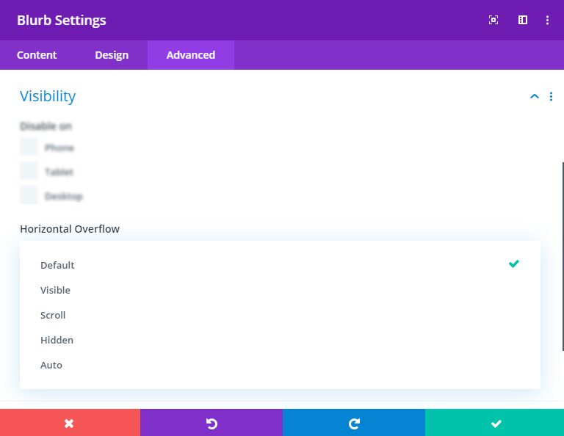The width and height of the screenshot is (564, 436).
Task: Expand the Blurb Settings modal to fullscreen
Action: coord(493,20)
